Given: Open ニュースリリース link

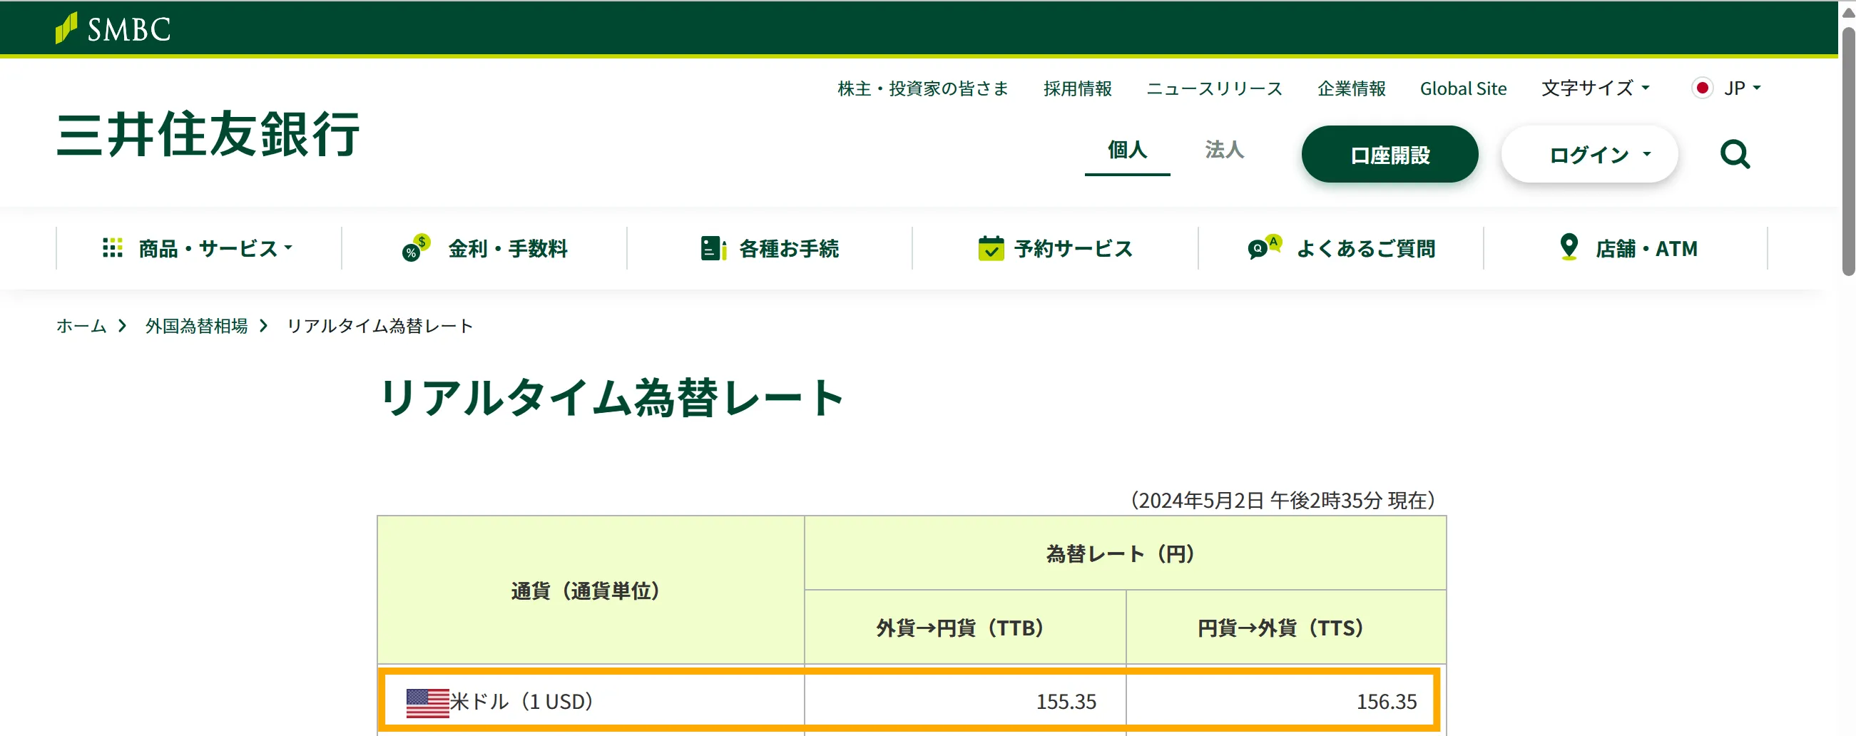Looking at the screenshot, I should (1214, 88).
